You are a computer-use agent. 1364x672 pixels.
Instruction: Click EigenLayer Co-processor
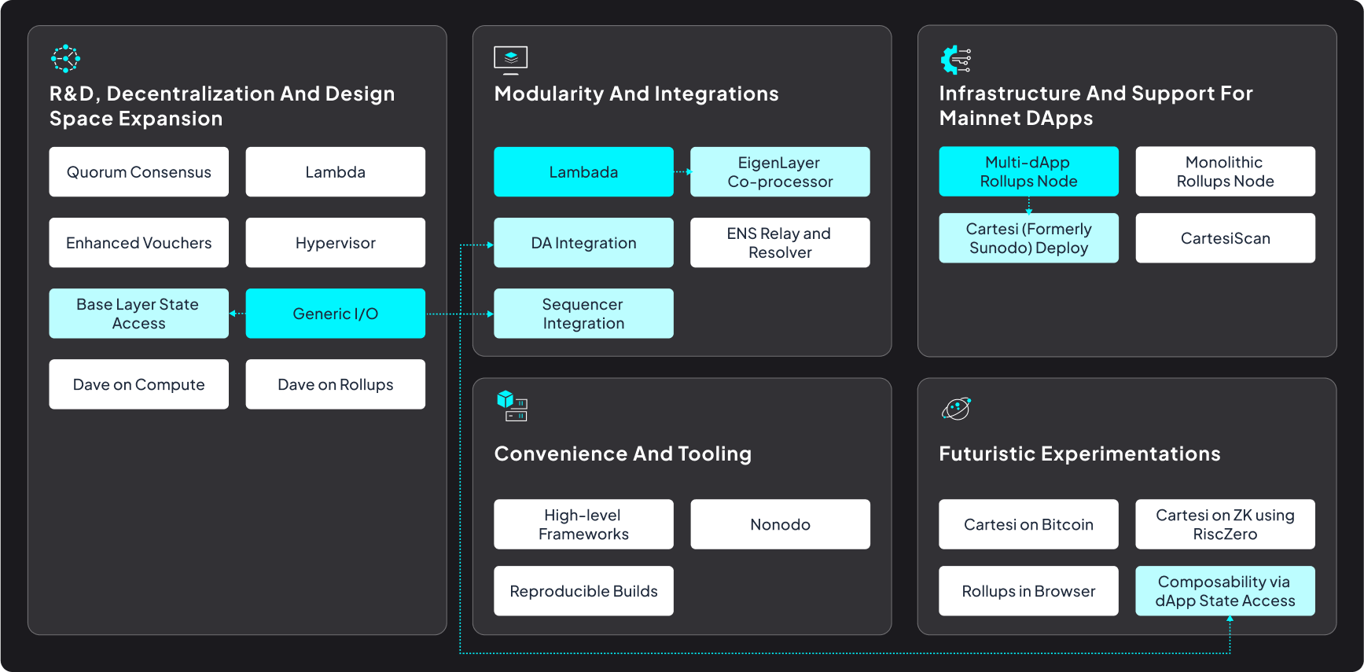click(781, 172)
